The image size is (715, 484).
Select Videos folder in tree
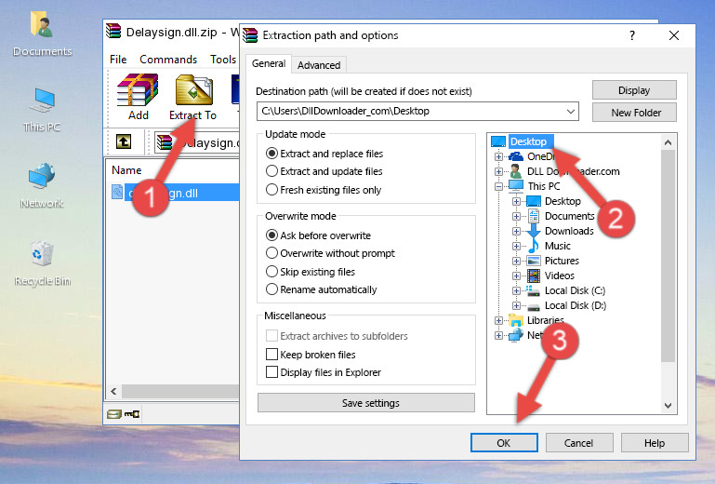coord(560,276)
